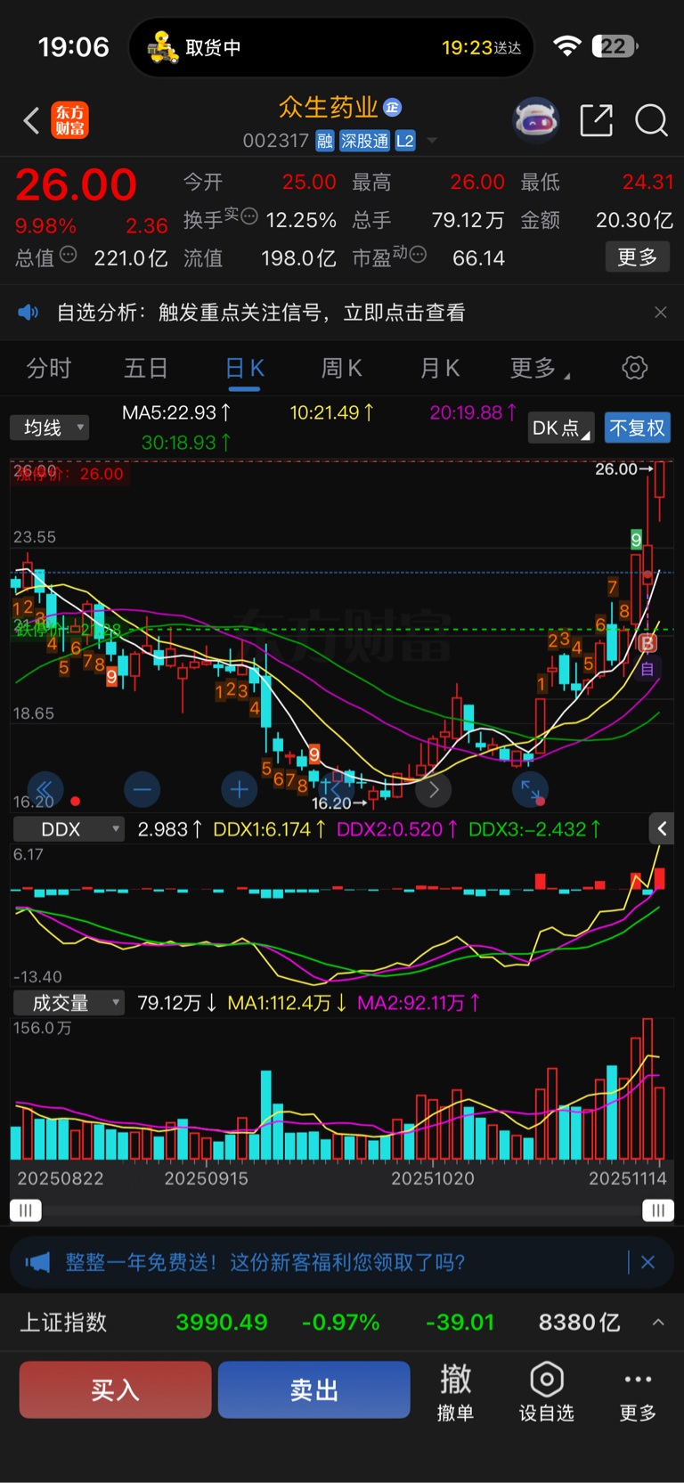This screenshot has width=684, height=1483.
Task: Open chart settings gear icon
Action: [635, 368]
